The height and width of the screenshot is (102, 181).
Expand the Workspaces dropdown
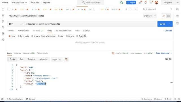click(19, 3)
